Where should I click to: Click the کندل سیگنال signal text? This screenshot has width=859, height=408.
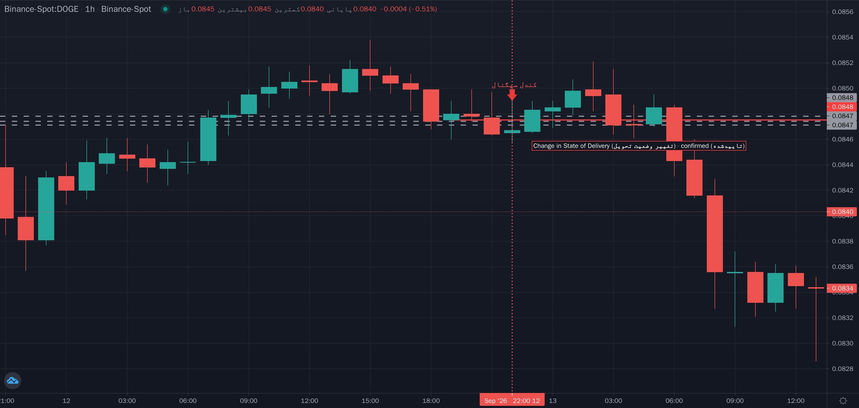coord(514,85)
